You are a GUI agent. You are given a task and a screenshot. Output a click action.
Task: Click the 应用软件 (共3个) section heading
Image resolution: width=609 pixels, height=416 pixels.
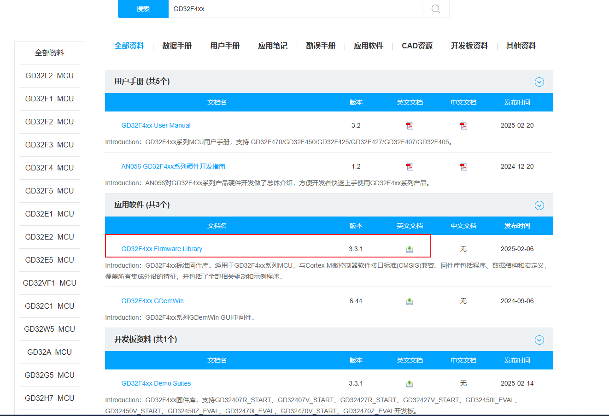[x=142, y=205]
